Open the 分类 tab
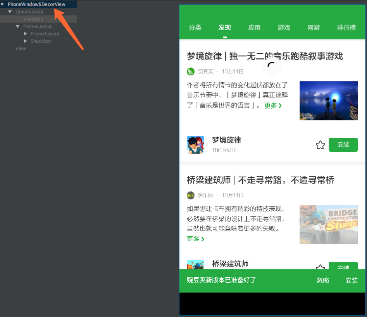Screen dimensions: 367x317 [195, 28]
